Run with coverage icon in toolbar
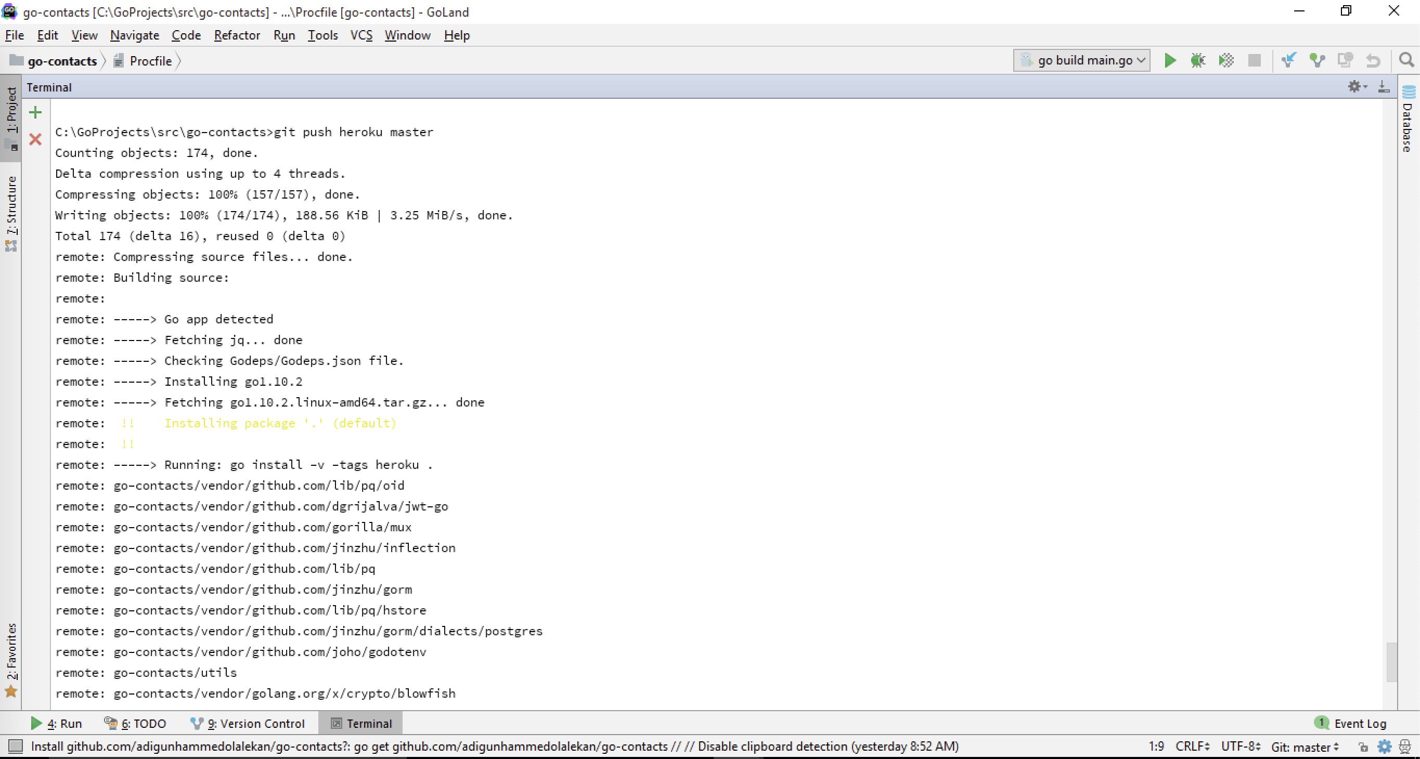This screenshot has height=759, width=1420. [1226, 60]
